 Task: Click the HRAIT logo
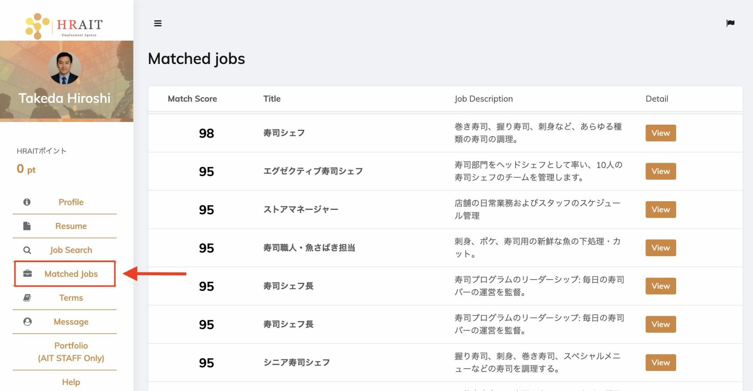(64, 25)
